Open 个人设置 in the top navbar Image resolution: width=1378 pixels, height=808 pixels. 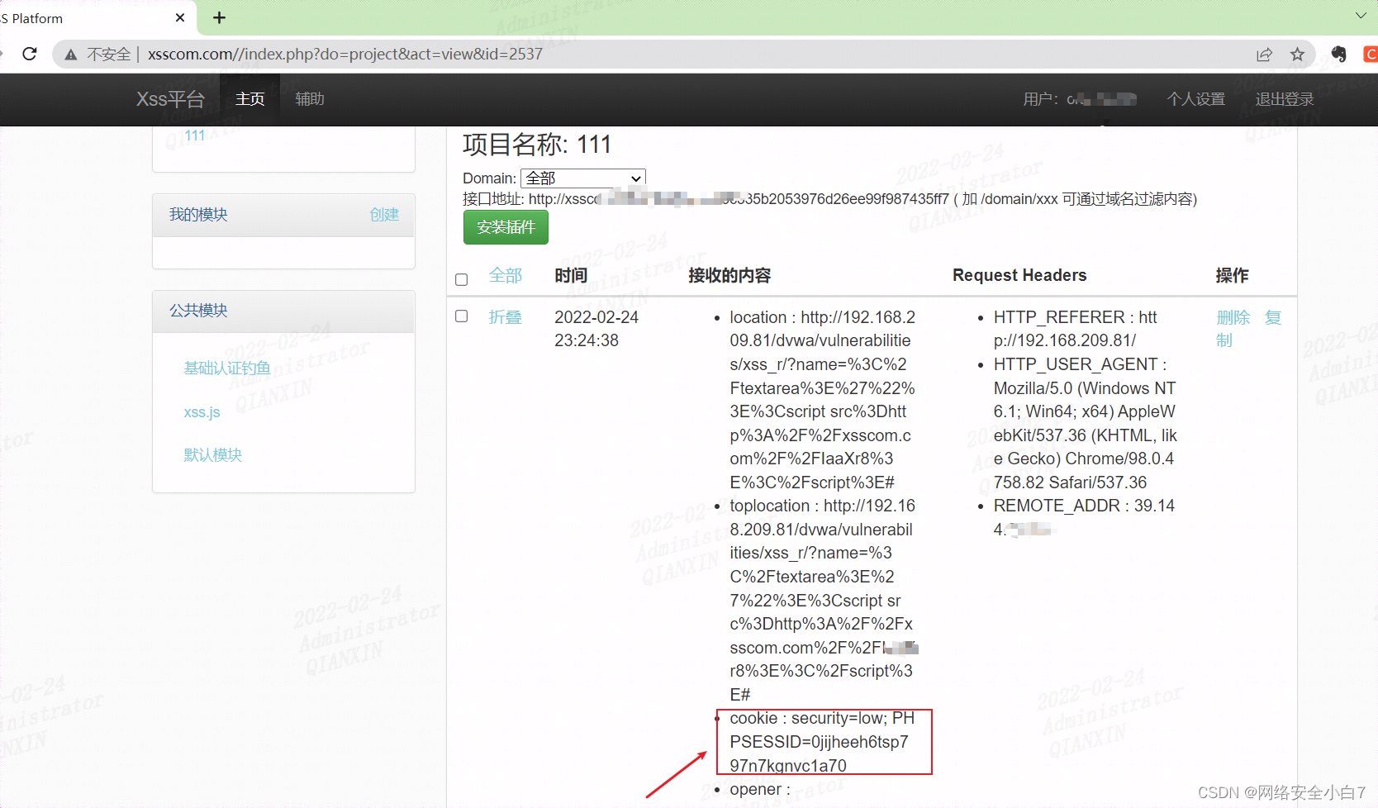tap(1196, 99)
